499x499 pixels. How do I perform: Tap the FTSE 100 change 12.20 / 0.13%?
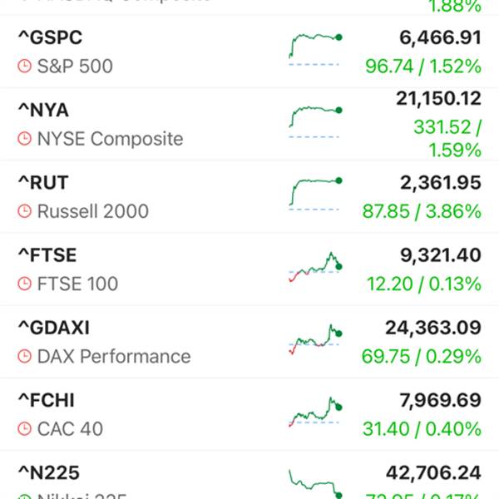pos(424,284)
